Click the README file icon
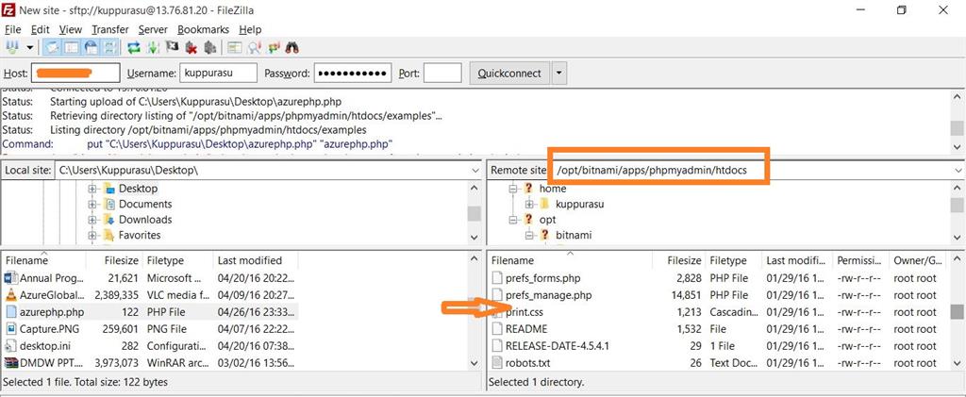Screen dimensions: 966x397 (497, 329)
